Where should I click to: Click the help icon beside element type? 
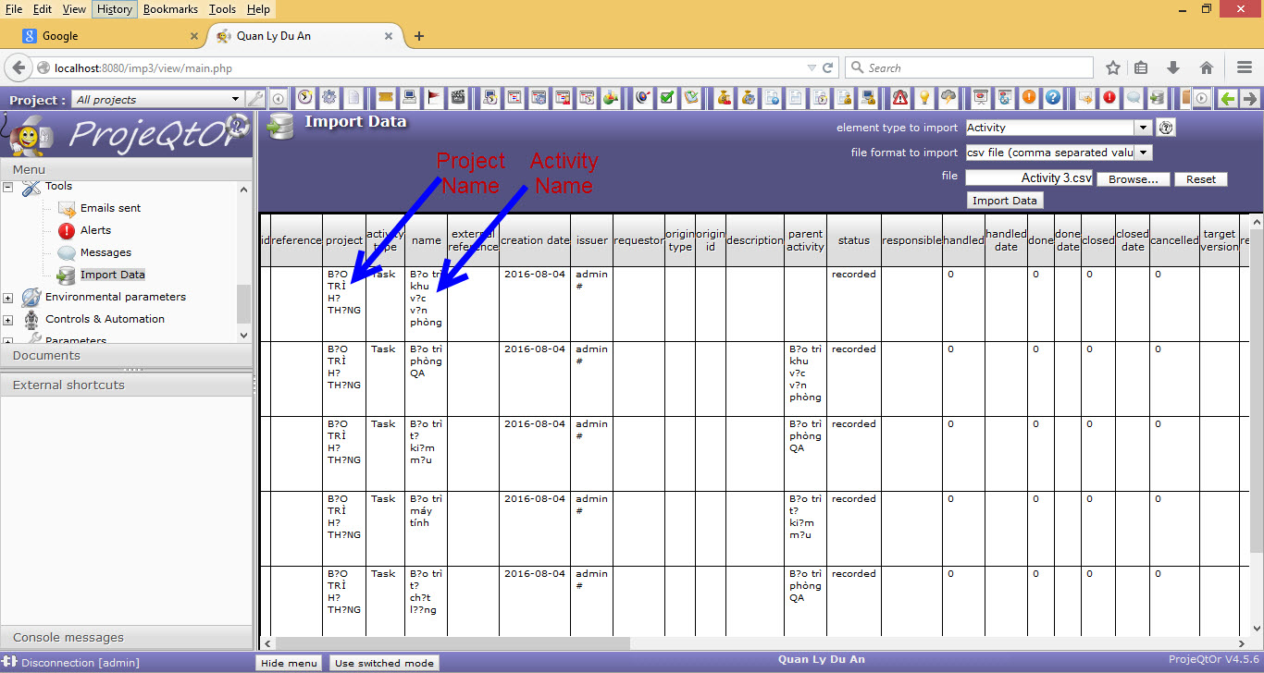point(1166,128)
